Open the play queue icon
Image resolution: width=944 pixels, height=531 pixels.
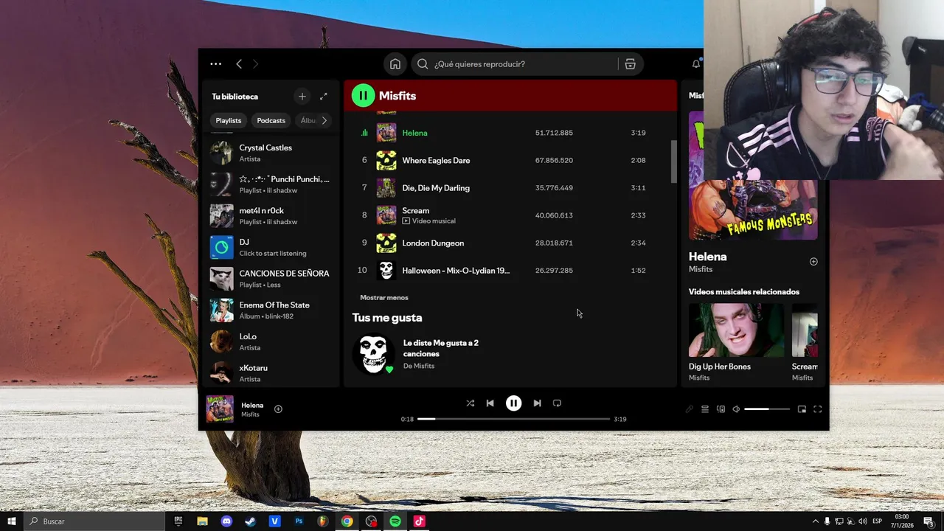[705, 409]
